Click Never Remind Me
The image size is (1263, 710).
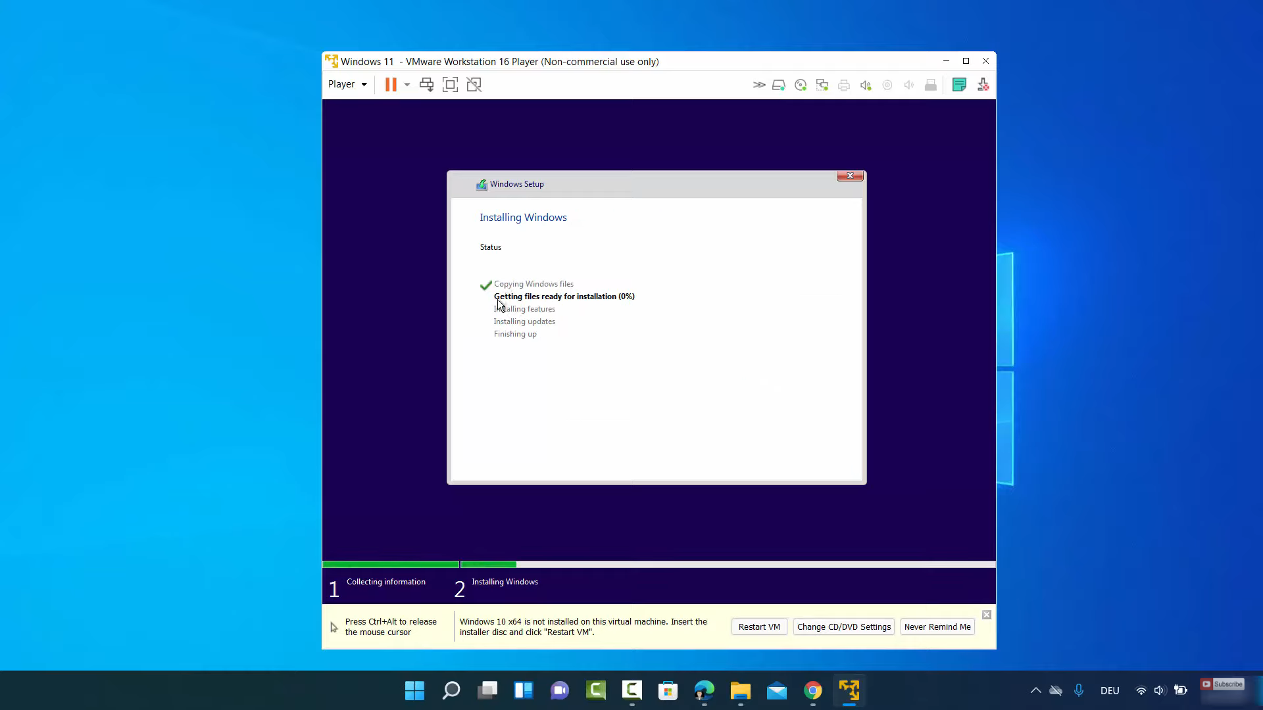[937, 627]
